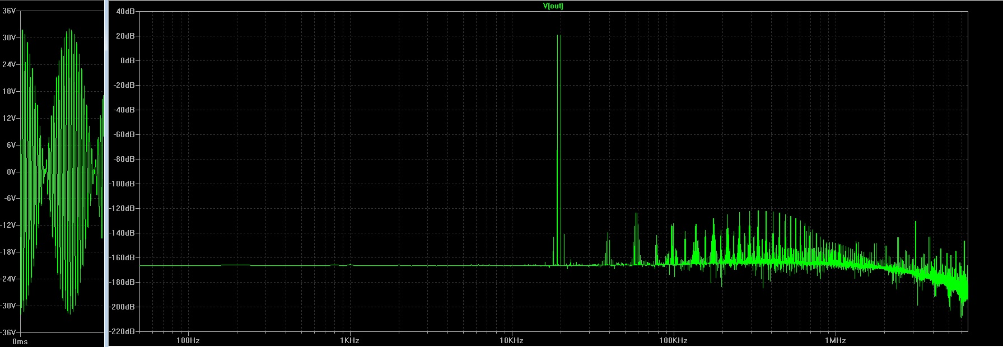Click the V(out) trace label
1003x347 pixels.
tap(553, 6)
